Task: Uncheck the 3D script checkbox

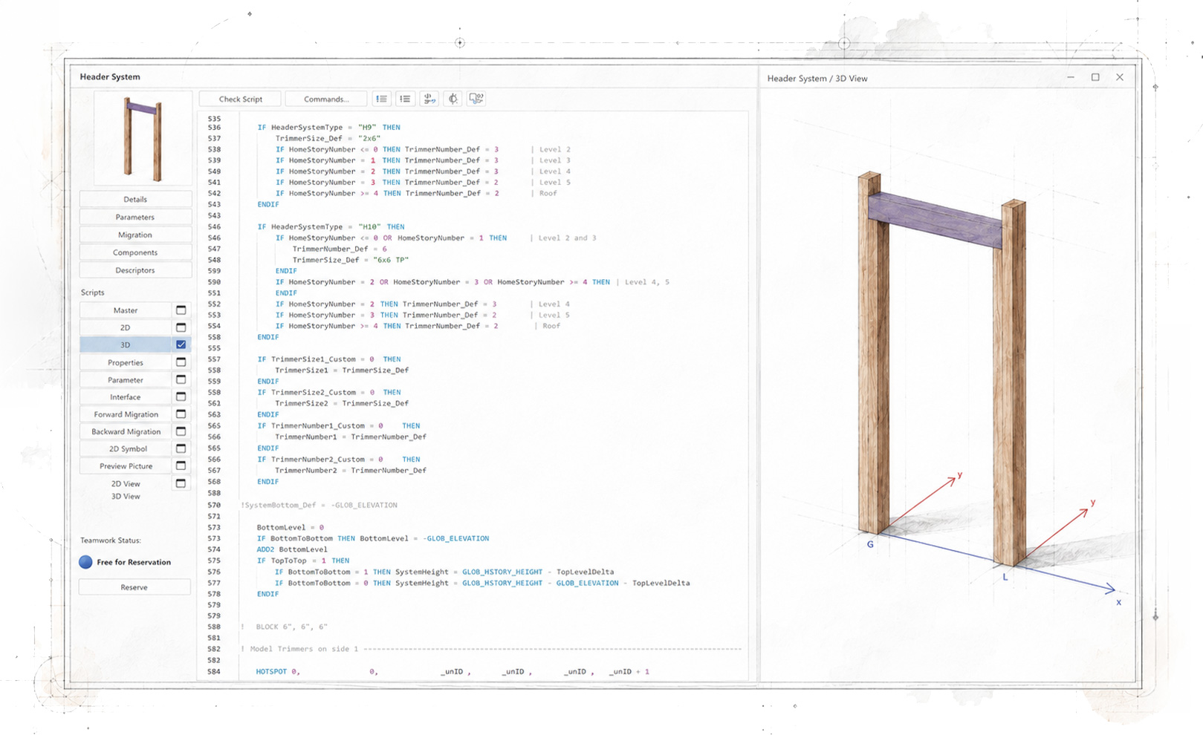Action: [x=181, y=344]
